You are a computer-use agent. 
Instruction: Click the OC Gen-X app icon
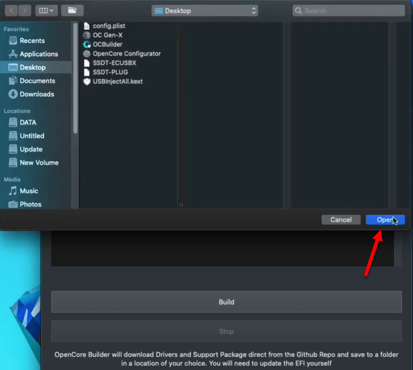pos(87,35)
